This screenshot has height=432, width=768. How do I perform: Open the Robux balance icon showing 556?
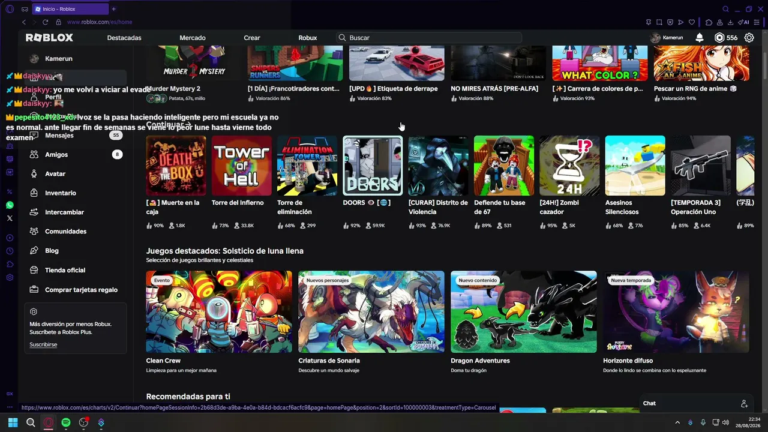click(x=719, y=37)
